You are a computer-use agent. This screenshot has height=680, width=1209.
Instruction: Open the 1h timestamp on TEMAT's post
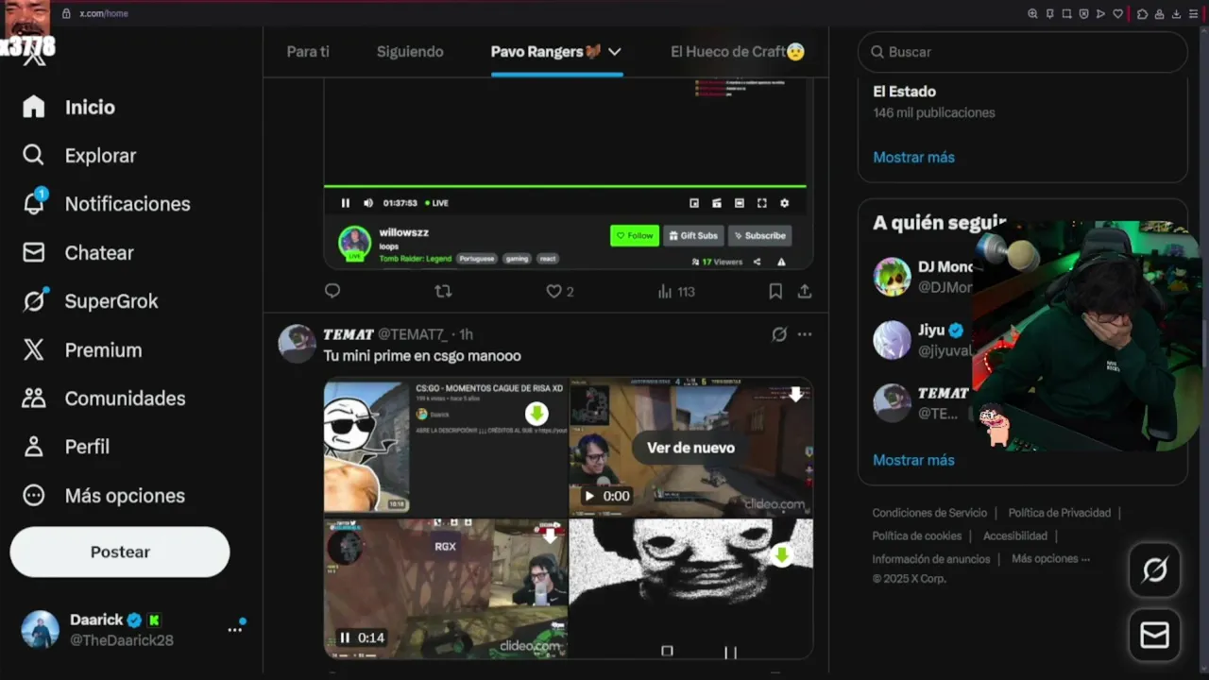click(x=466, y=334)
